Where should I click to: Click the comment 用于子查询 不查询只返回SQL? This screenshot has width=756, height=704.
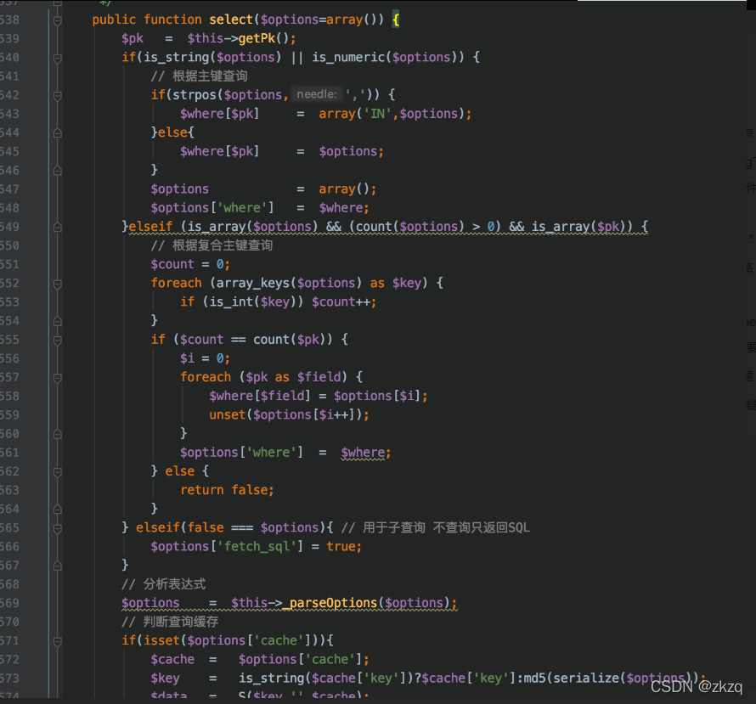pyautogui.click(x=436, y=527)
